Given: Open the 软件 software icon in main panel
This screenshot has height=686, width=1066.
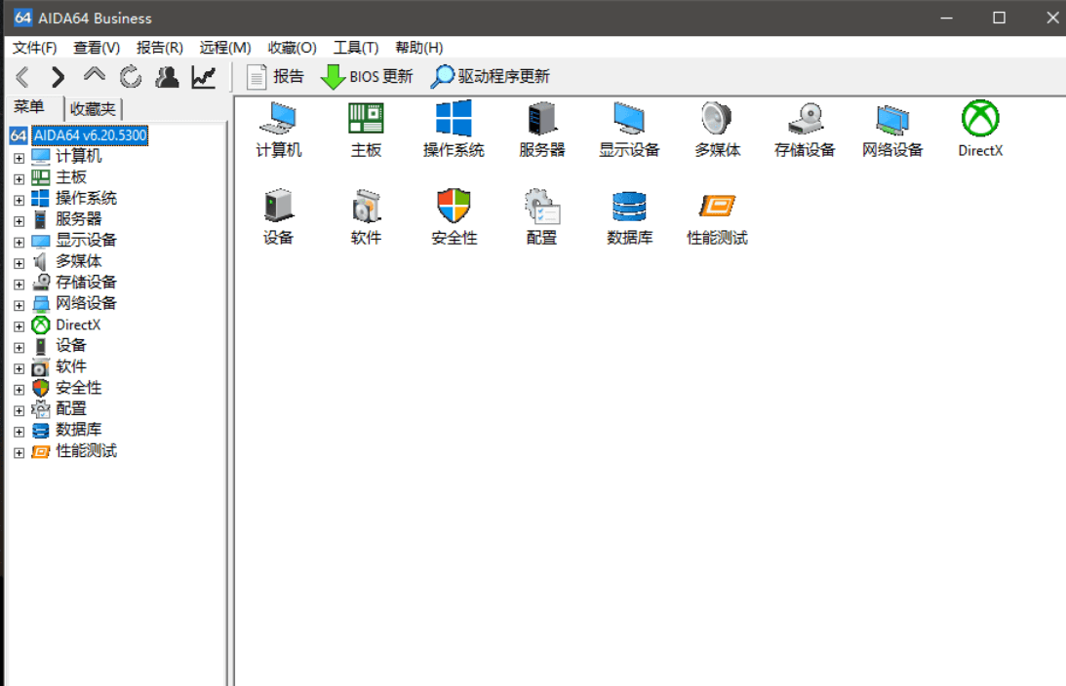Looking at the screenshot, I should click(x=366, y=217).
